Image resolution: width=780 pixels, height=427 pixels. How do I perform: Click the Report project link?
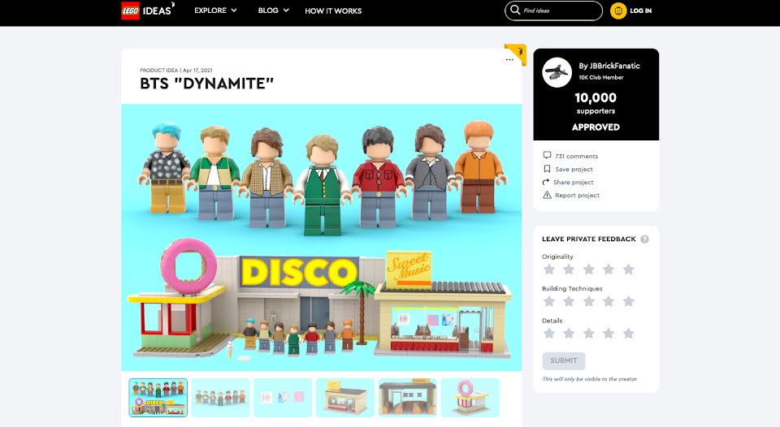coord(578,196)
